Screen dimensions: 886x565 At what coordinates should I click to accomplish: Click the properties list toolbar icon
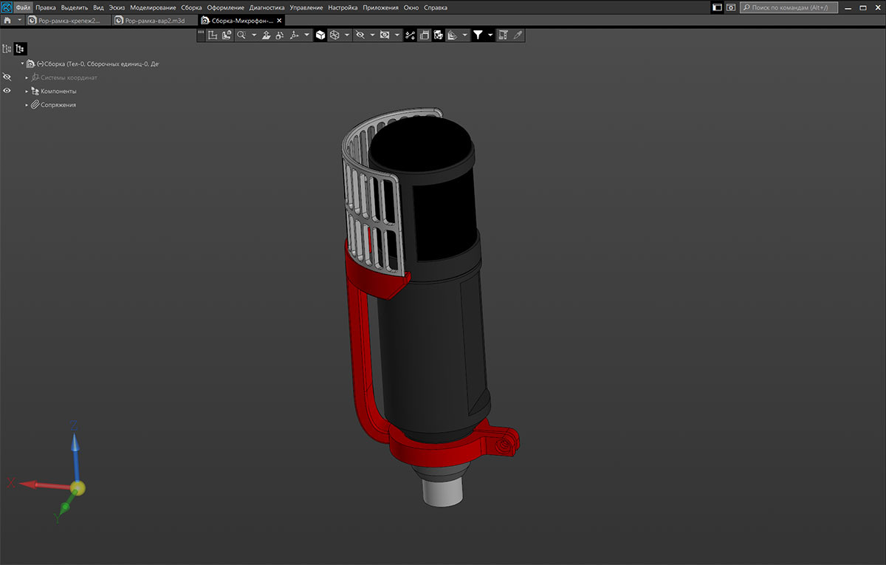pyautogui.click(x=504, y=35)
